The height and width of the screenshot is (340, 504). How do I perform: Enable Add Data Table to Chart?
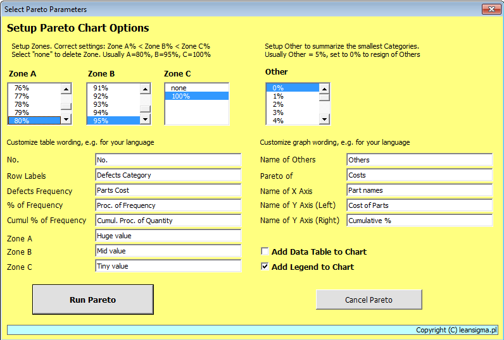pos(265,252)
